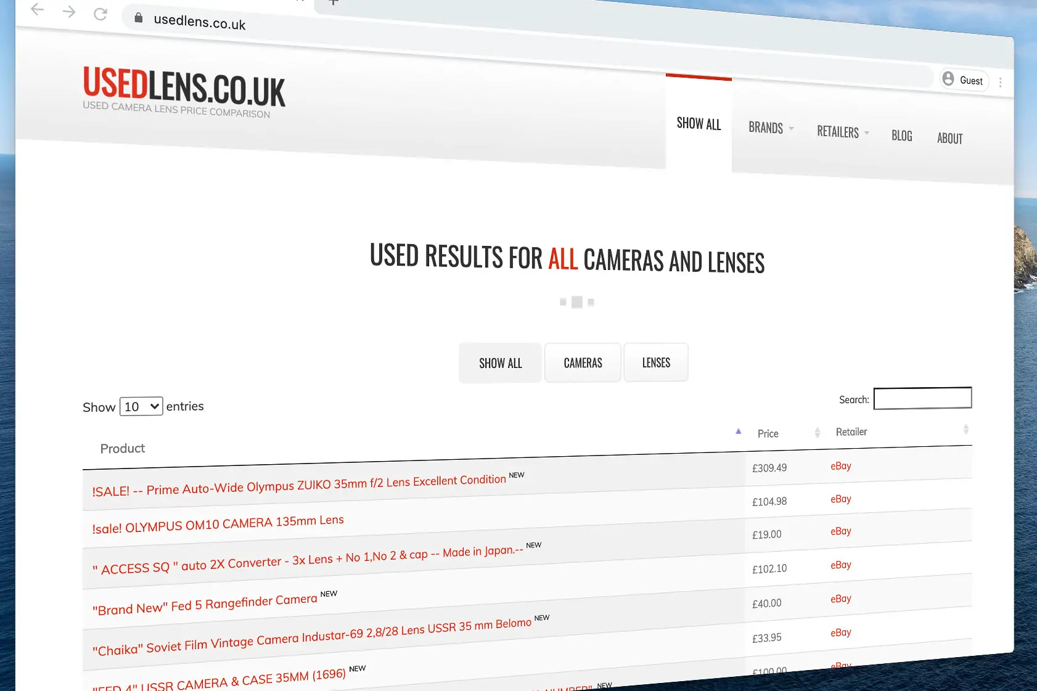Expand the Brands navigation menu
The height and width of the screenshot is (691, 1037).
pos(771,128)
